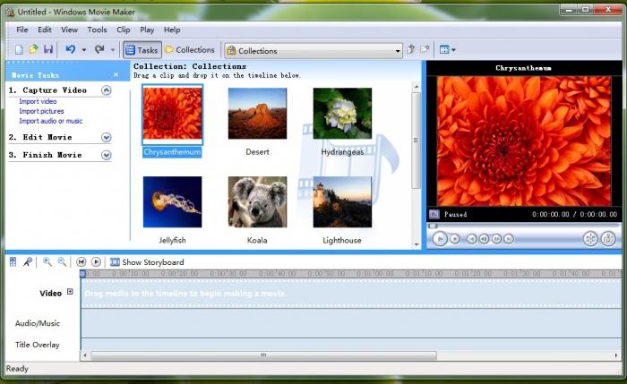This screenshot has width=627, height=384.
Task: Click the Audio/Music track label
Action: click(38, 323)
